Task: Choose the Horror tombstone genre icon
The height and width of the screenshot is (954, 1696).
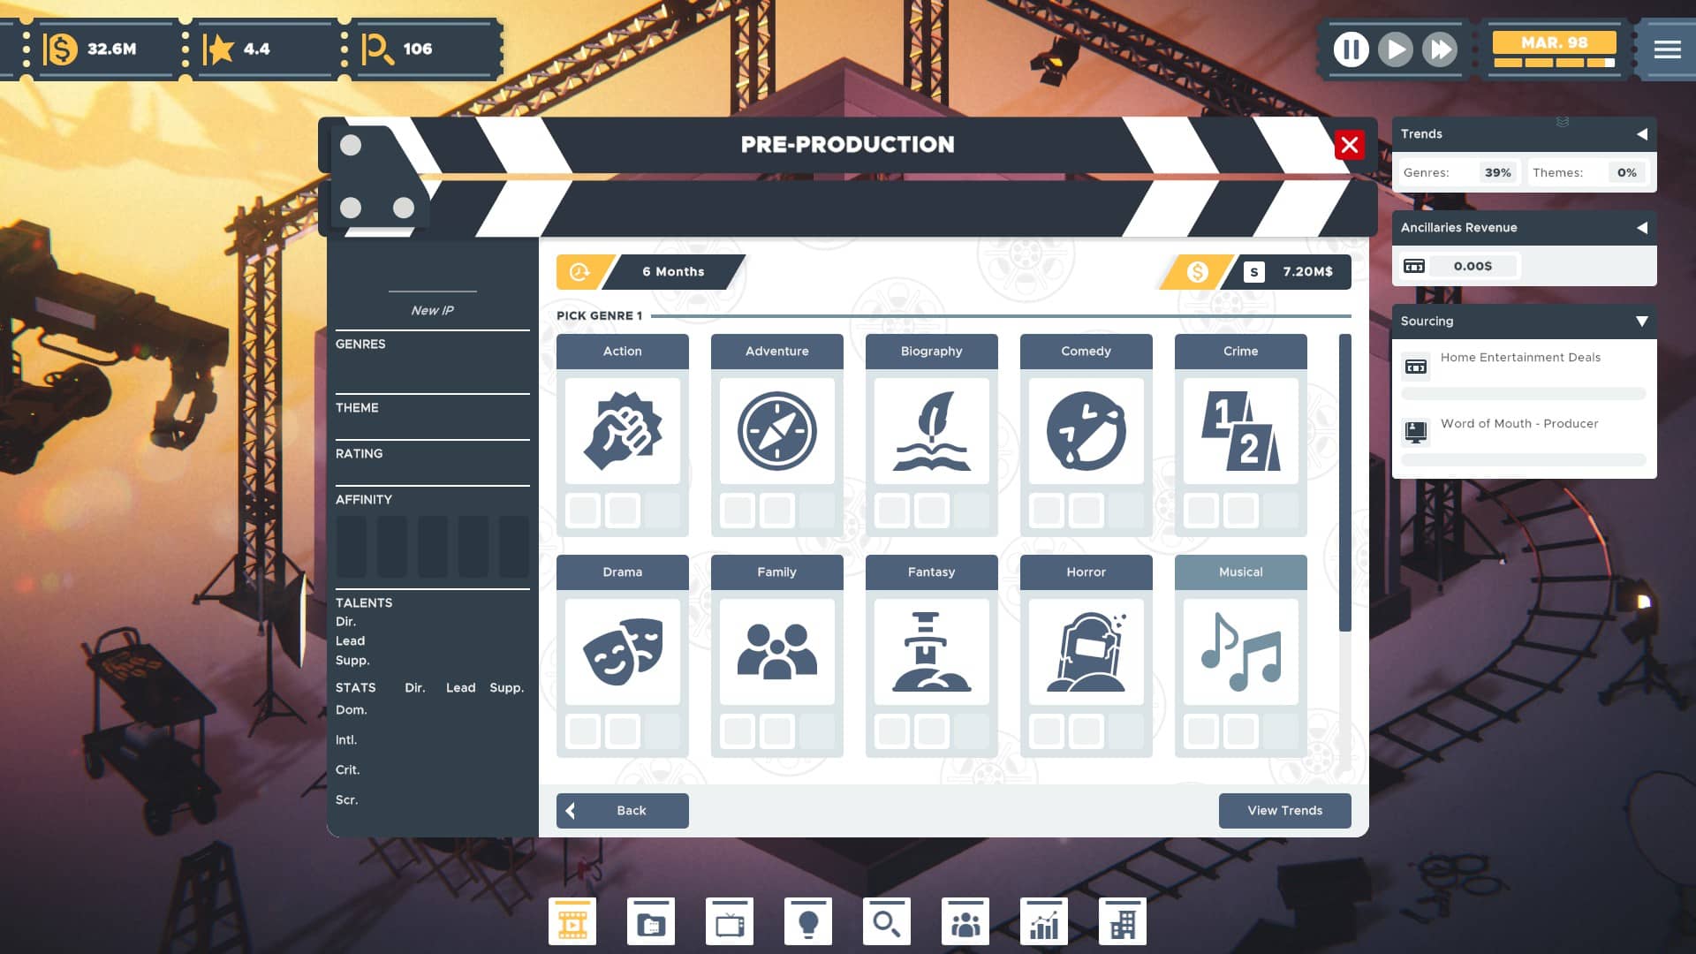Action: [x=1086, y=652]
